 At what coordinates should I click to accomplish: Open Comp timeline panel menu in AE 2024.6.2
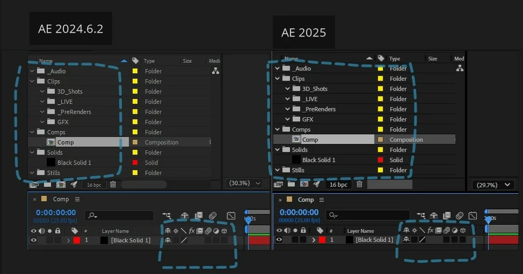tap(77, 199)
